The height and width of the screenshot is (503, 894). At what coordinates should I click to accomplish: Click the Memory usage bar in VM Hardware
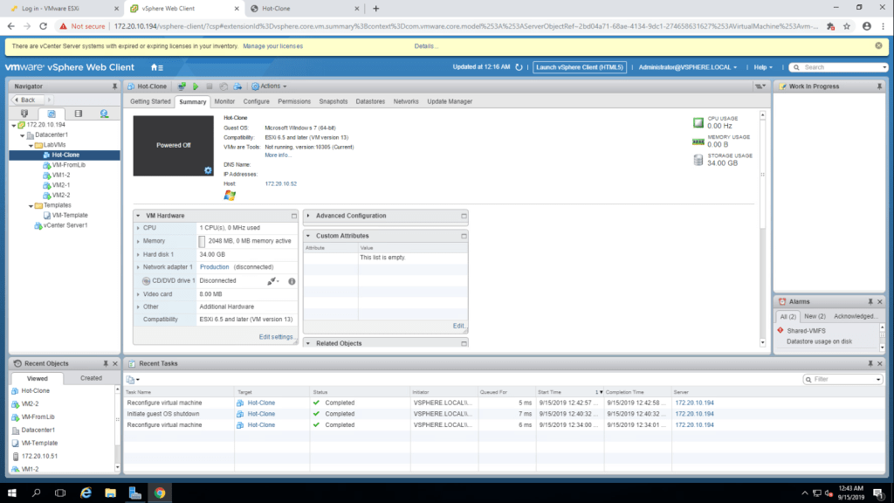coord(203,241)
